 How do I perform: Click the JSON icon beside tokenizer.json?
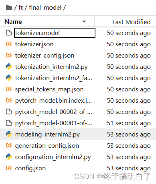click(x=9, y=44)
